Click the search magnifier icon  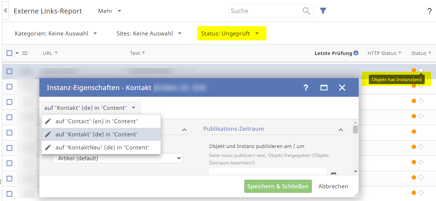click(307, 11)
